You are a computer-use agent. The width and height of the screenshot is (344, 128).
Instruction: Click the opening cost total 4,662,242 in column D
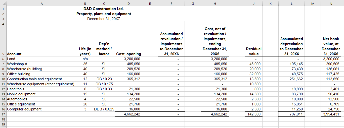pyautogui.click(x=128, y=114)
